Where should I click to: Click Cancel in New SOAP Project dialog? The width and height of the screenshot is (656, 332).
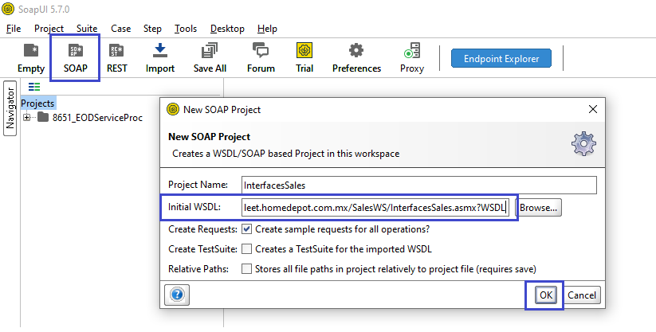(582, 295)
